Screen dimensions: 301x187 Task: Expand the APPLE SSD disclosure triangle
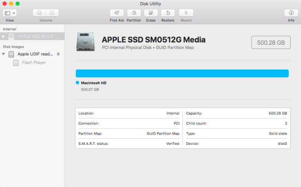click(x=3, y=36)
